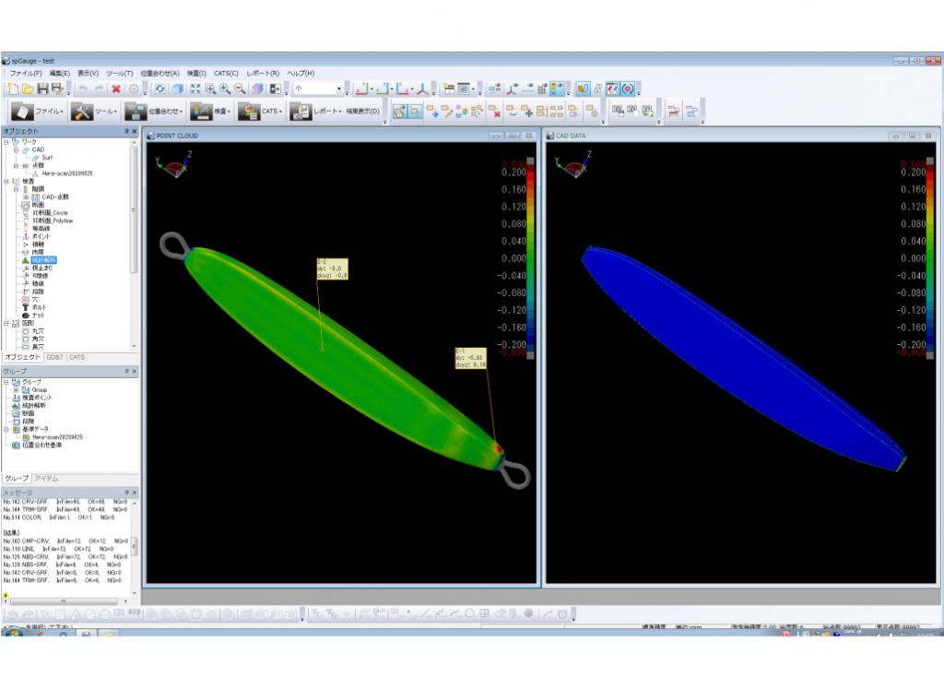
Task: Toggle the pin on オブジェクト panel
Action: (x=126, y=132)
